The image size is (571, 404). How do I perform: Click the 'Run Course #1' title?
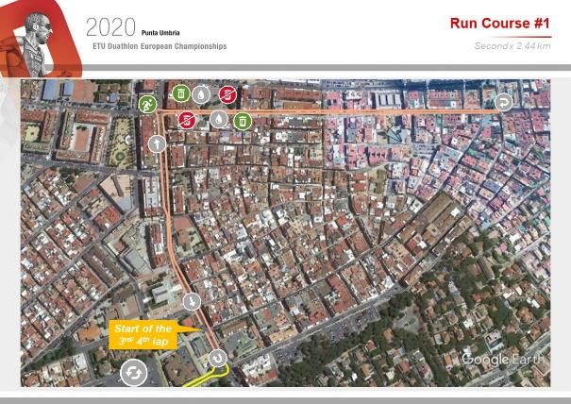coord(501,23)
